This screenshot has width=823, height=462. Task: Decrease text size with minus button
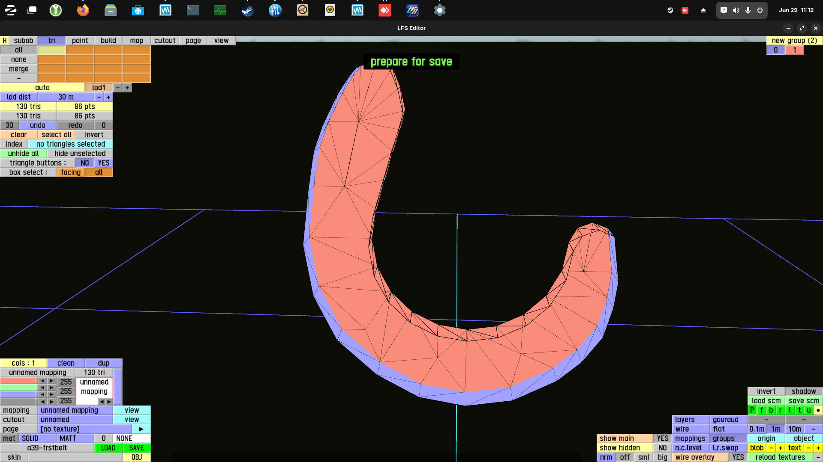808,448
